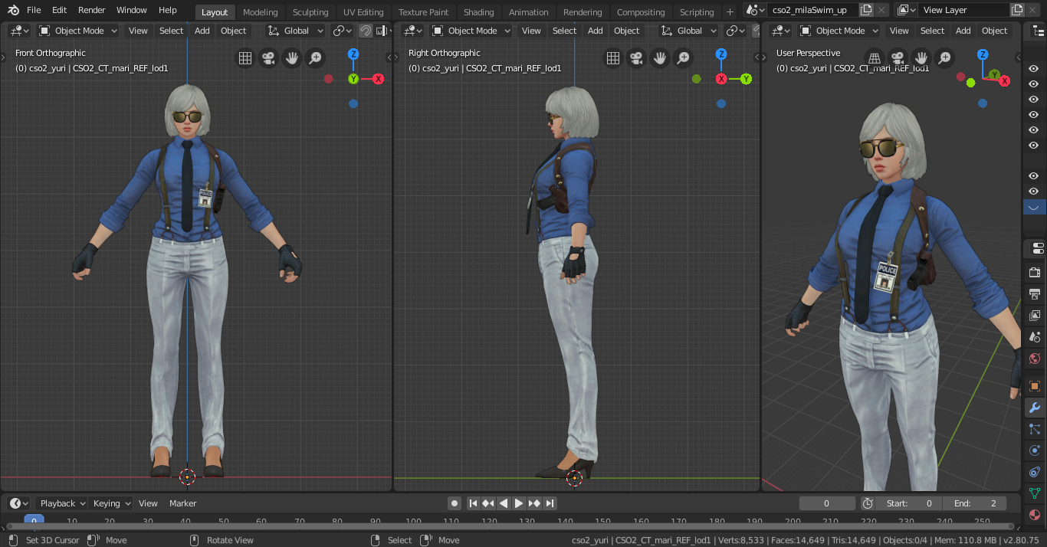
Task: Toggle visibility of the first outliner item
Action: [x=1034, y=69]
